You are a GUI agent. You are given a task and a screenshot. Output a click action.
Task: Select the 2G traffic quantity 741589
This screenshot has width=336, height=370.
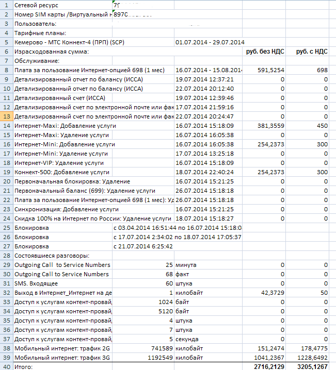pyautogui.click(x=160, y=348)
